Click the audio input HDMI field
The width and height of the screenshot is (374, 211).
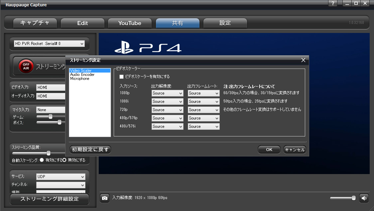(x=51, y=96)
